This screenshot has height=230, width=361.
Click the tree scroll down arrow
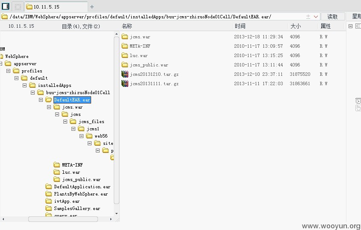coord(116,213)
